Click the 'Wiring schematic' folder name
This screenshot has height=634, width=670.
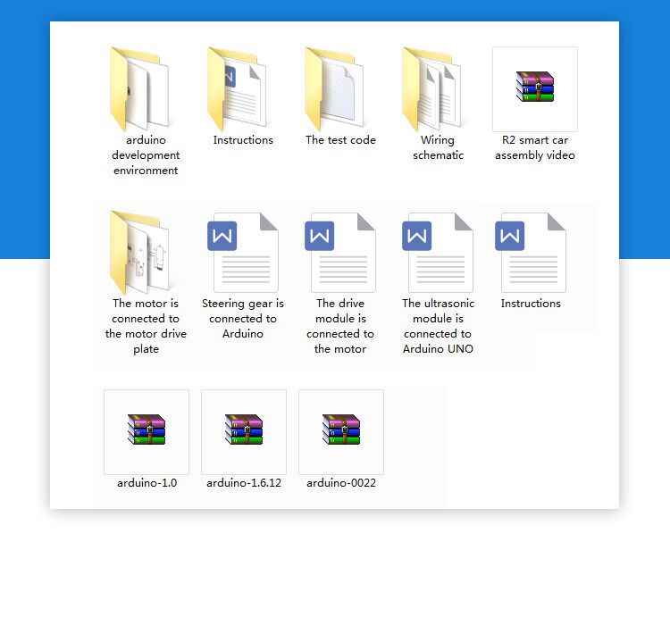tap(438, 147)
